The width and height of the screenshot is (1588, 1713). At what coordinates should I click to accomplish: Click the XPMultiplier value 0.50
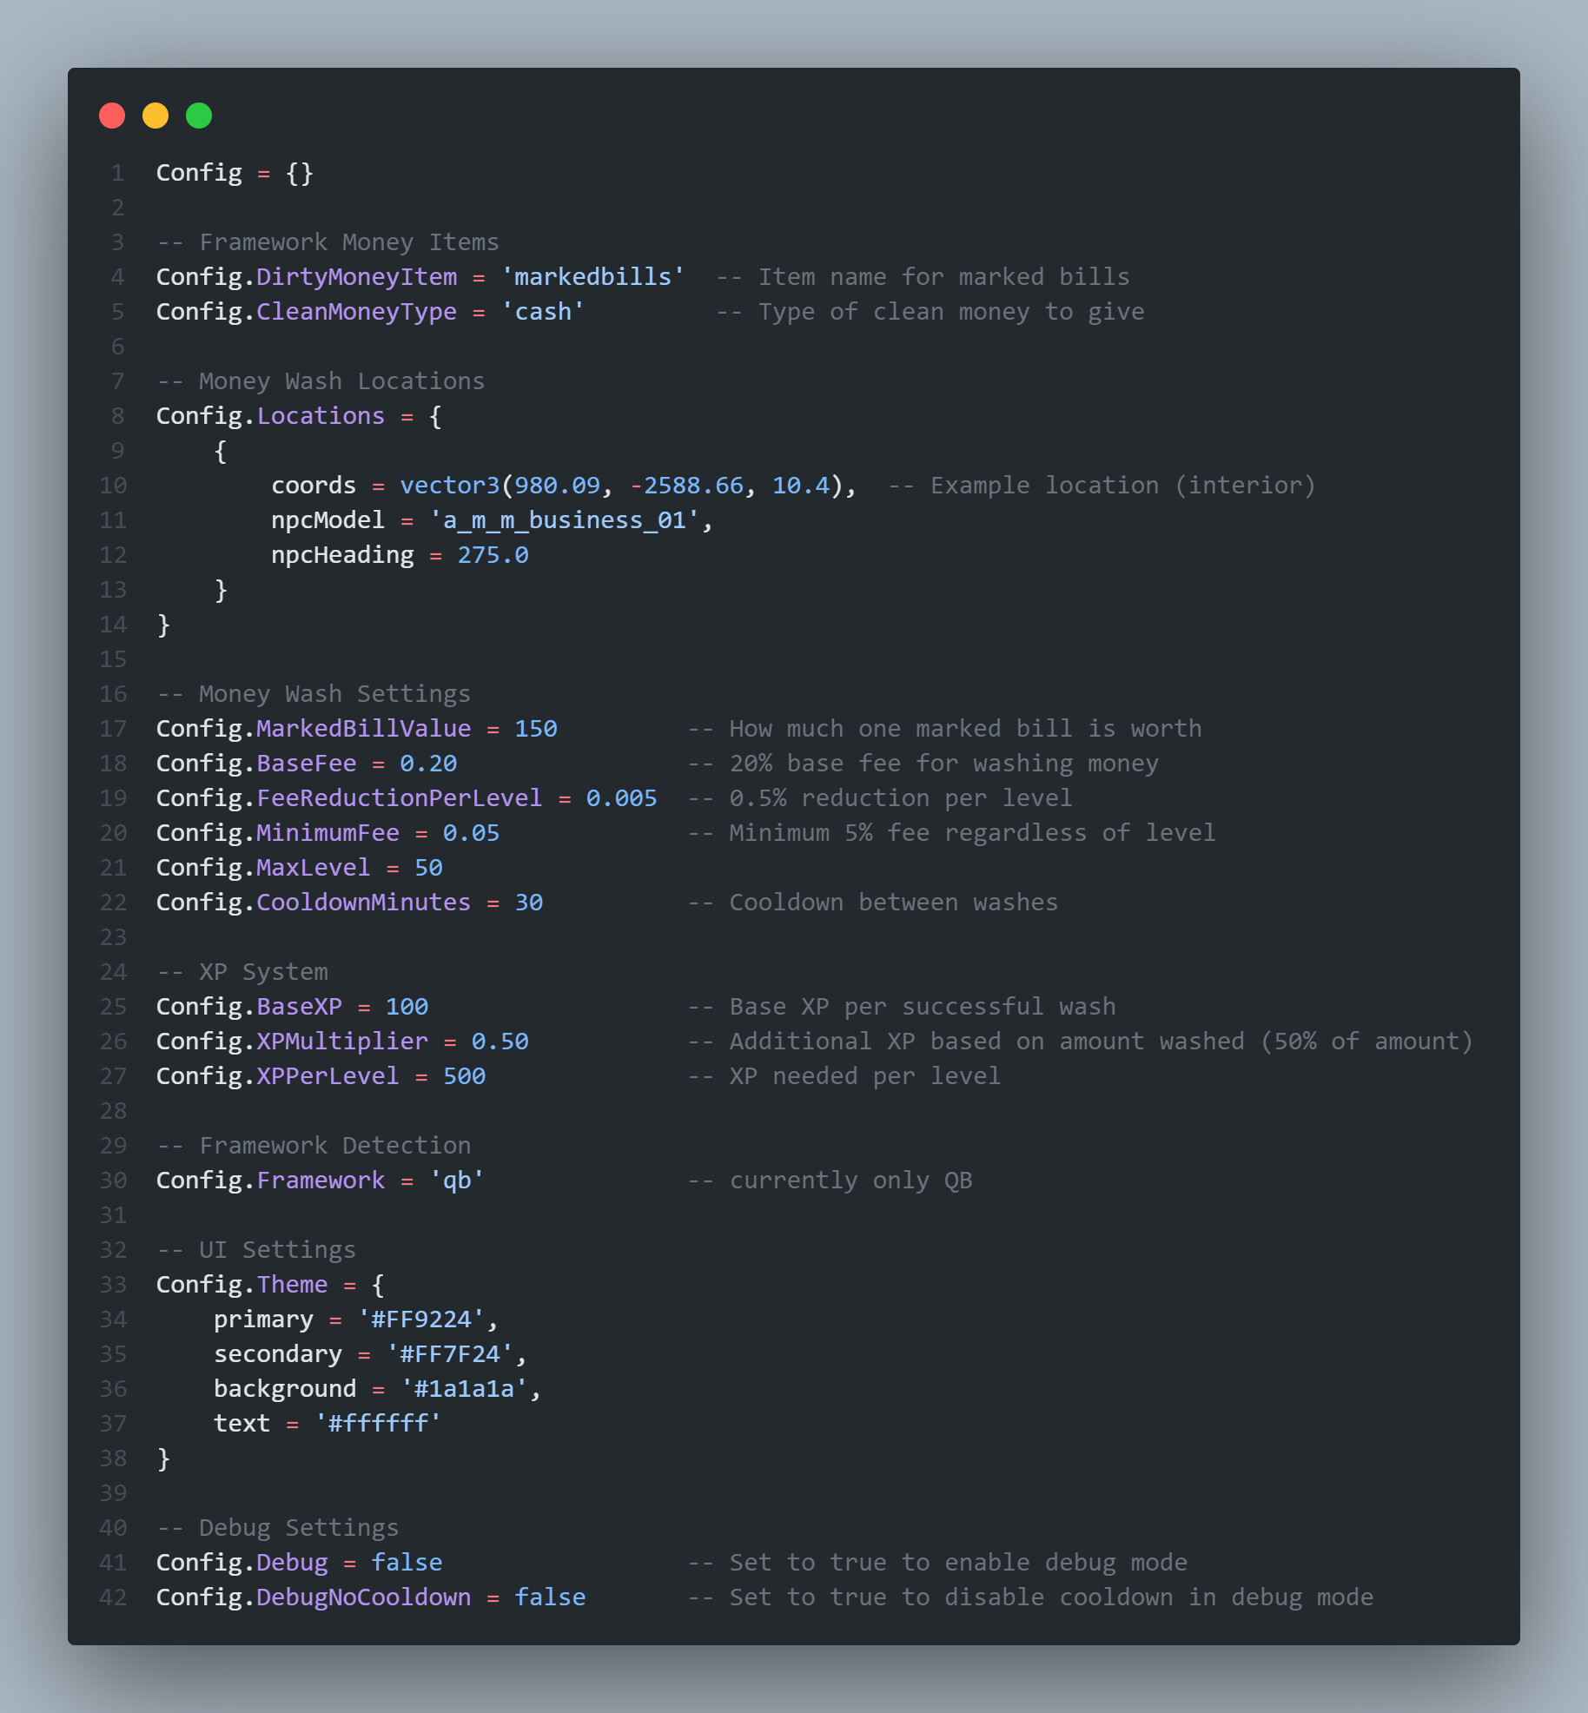tap(500, 1042)
